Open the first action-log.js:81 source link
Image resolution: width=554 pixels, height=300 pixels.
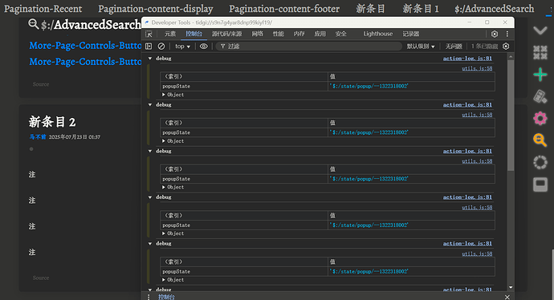[x=467, y=59]
